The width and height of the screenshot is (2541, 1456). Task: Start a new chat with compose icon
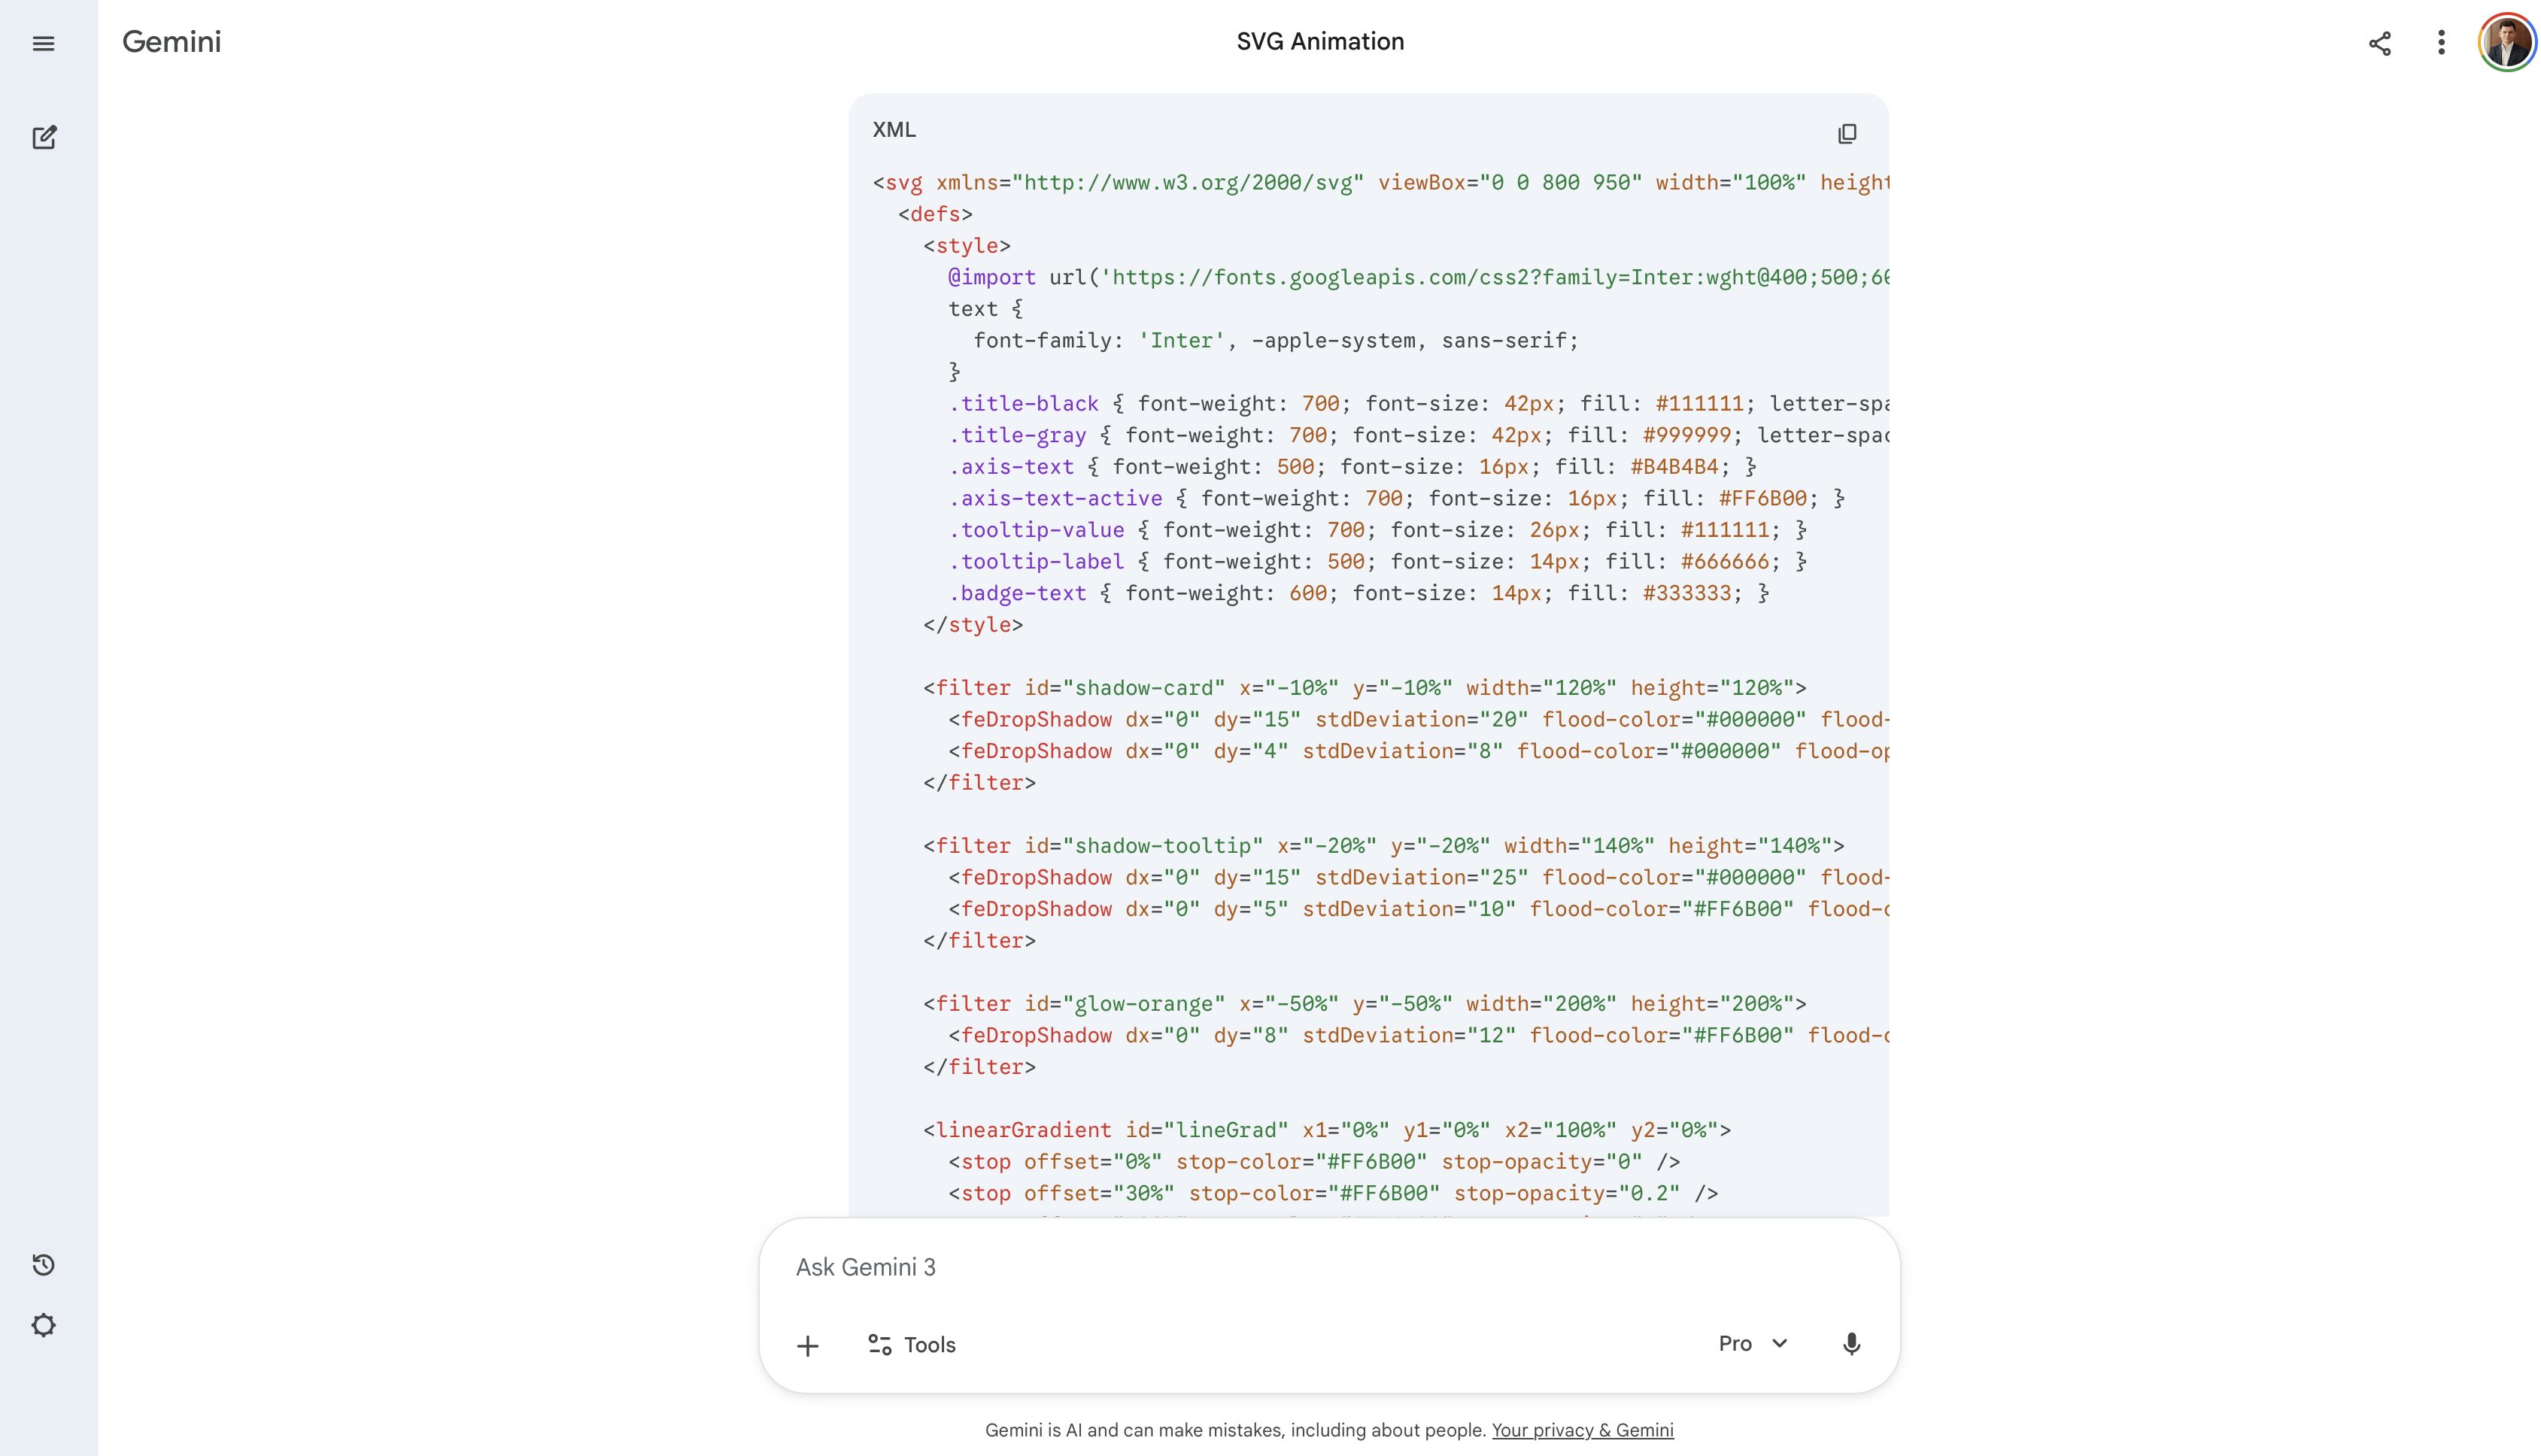pyautogui.click(x=44, y=137)
